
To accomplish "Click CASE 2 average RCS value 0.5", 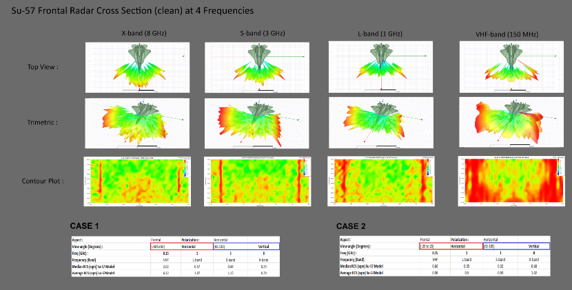I will click(467, 273).
